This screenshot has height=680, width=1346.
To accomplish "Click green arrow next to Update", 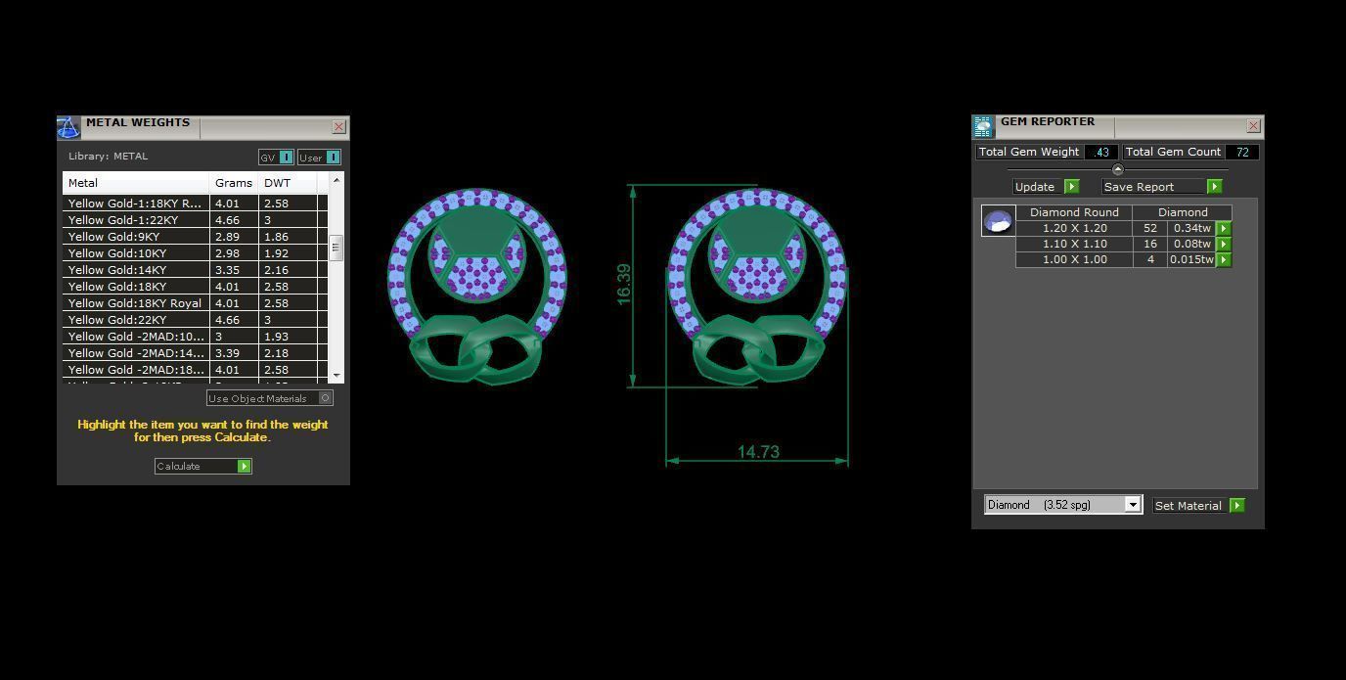I will (x=1071, y=187).
